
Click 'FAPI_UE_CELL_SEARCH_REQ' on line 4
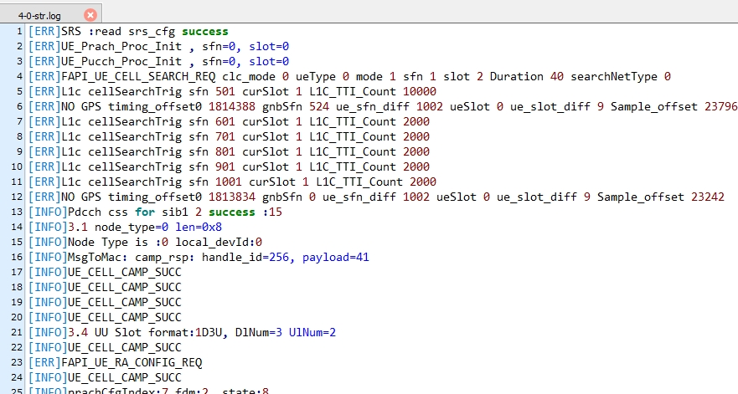click(x=138, y=77)
